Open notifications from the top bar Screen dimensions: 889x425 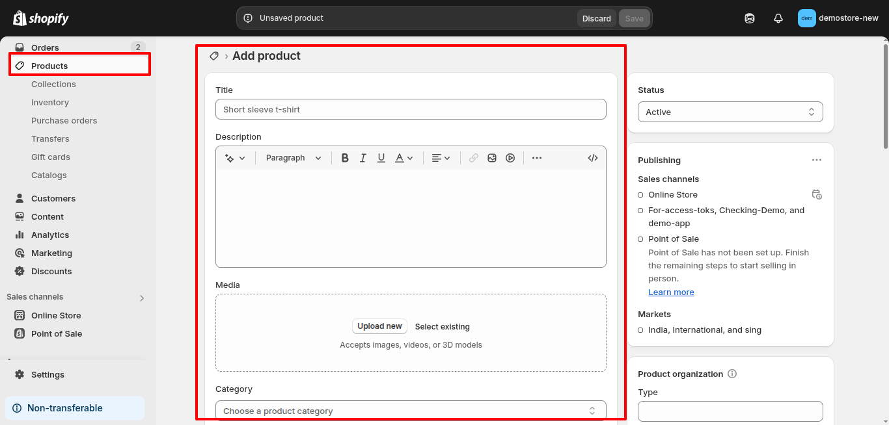pyautogui.click(x=778, y=18)
